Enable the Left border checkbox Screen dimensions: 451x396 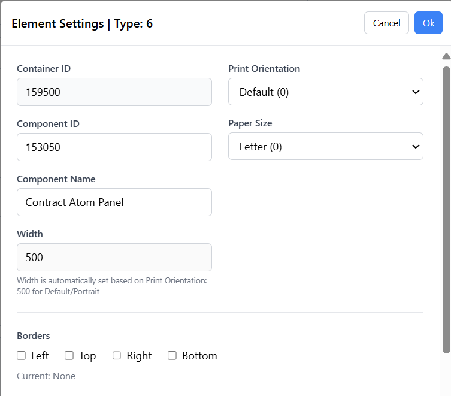[x=22, y=356]
